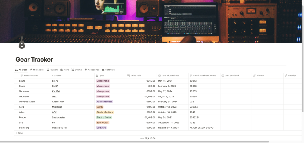Click the SUM €7,618.00 calculation
The height and width of the screenshot is (143, 304).
(x=148, y=138)
